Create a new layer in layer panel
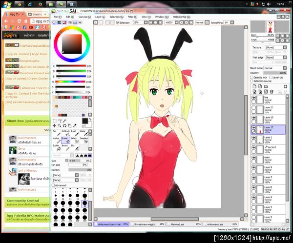 point(254,86)
